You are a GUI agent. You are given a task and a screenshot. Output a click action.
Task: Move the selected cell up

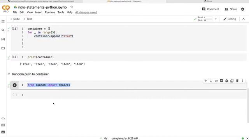click(x=206, y=80)
